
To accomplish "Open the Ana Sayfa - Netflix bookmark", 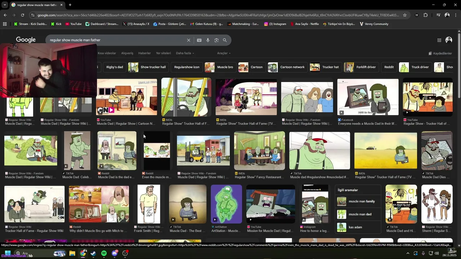I will click(305, 24).
